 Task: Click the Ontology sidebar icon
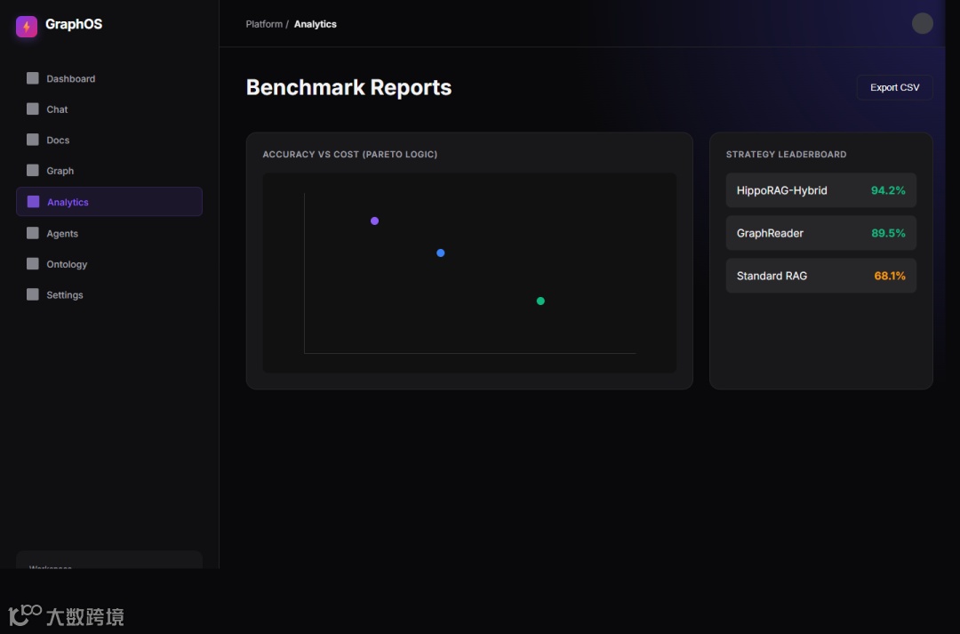tap(33, 263)
